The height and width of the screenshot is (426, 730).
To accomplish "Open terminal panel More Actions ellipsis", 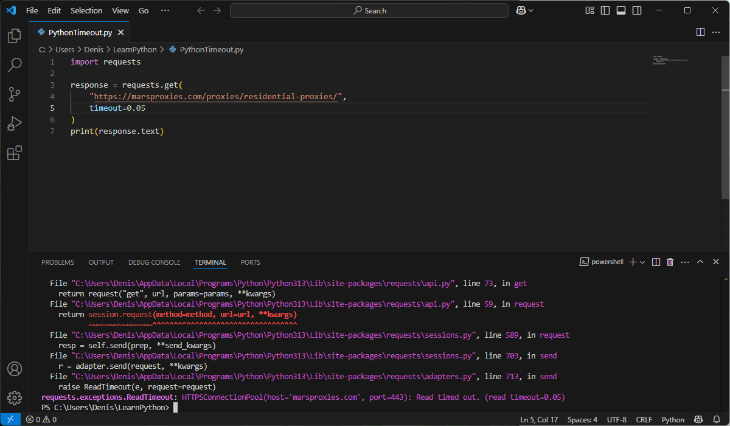I will coord(685,262).
